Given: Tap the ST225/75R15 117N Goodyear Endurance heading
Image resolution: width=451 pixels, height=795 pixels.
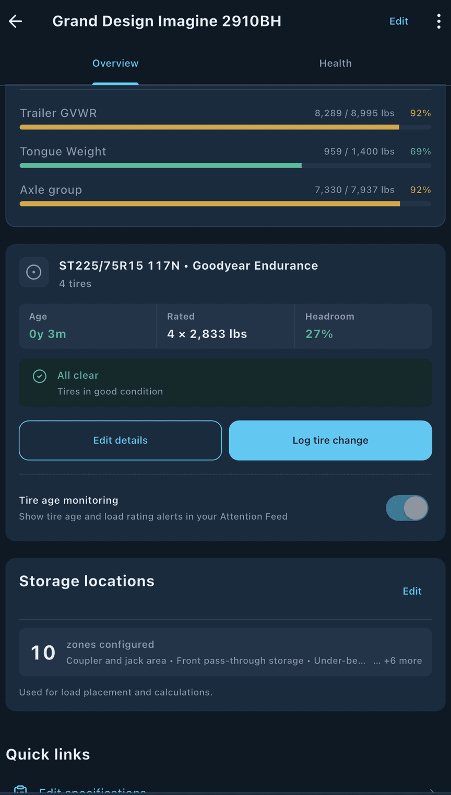Looking at the screenshot, I should [188, 266].
